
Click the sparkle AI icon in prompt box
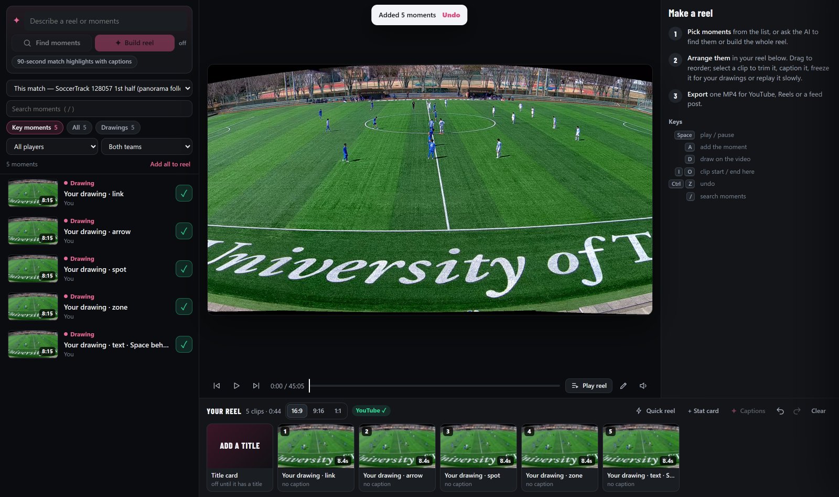17,20
